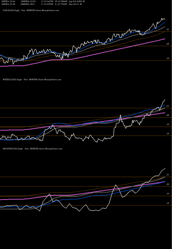This screenshot has width=172, height=249.
Task: Click the 19 axis label on the daily chart
Action: (x=168, y=58)
